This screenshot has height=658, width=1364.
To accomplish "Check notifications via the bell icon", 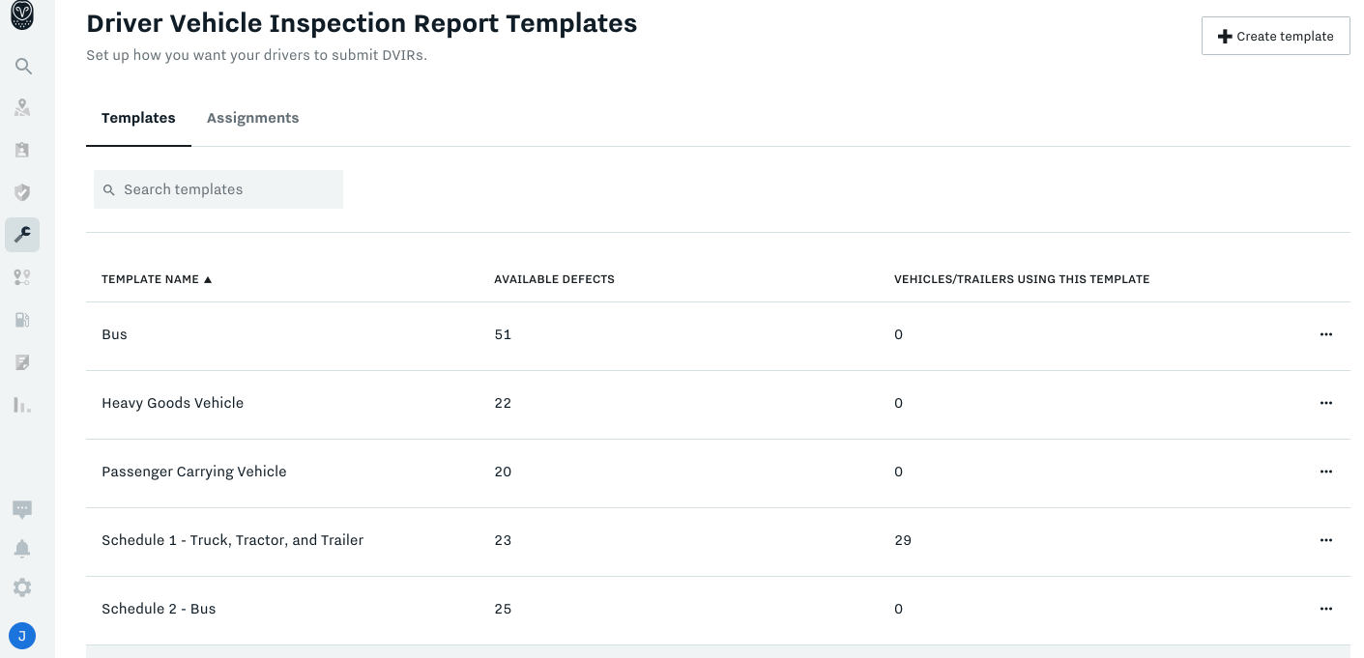I will [22, 548].
